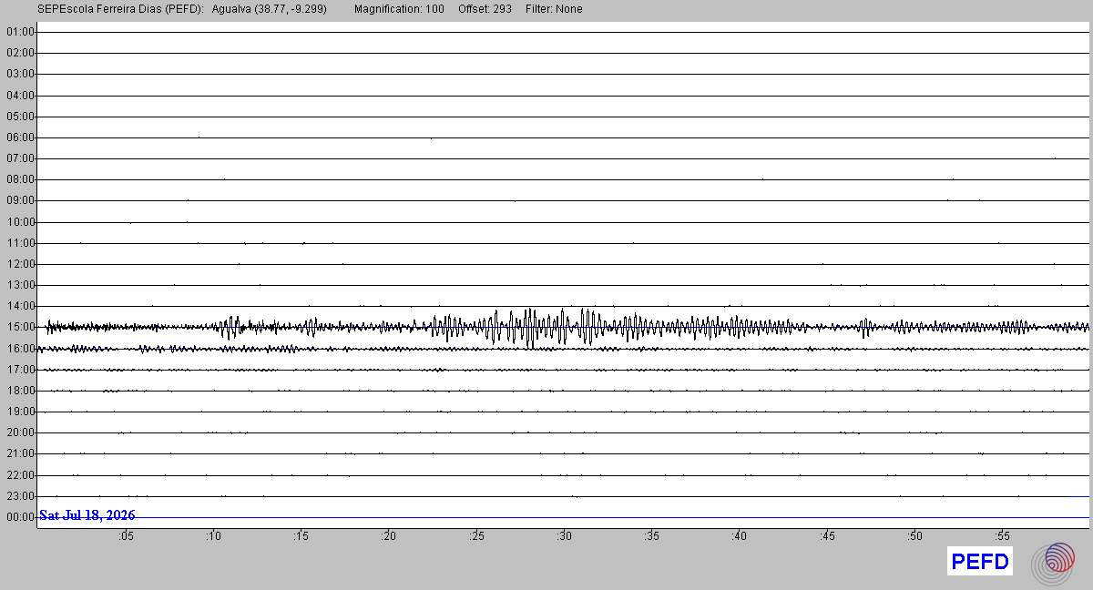This screenshot has width=1093, height=590.
Task: Click the 08:00 hour label
Action: coord(20,179)
